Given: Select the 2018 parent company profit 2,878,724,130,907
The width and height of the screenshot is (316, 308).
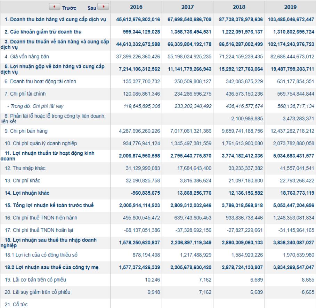Looking at the screenshot, I should (242, 267).
